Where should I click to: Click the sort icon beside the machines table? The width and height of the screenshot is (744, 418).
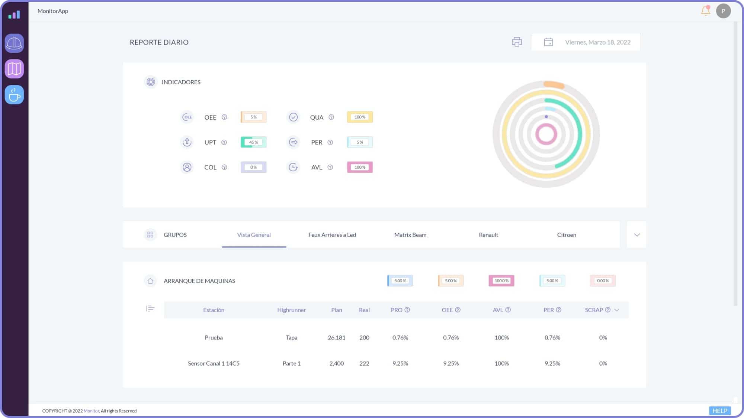pos(150,308)
